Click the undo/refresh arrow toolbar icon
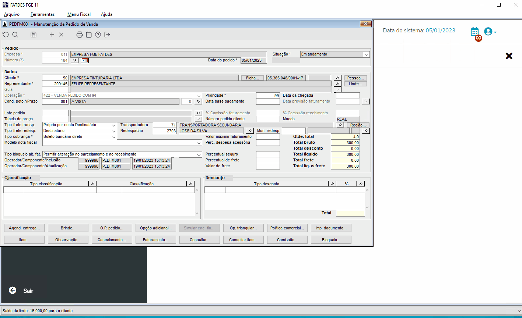Image resolution: width=522 pixels, height=318 pixels. point(6,35)
